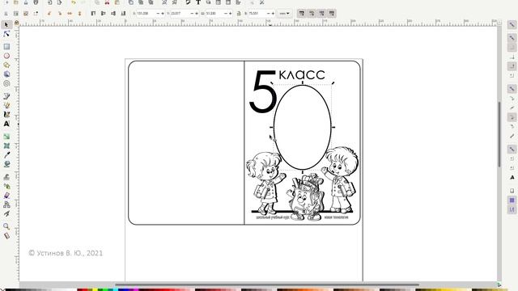Select the 3D box tool

pos(6,74)
